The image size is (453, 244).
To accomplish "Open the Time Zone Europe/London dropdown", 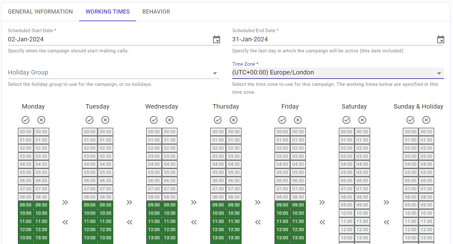I will point(338,73).
